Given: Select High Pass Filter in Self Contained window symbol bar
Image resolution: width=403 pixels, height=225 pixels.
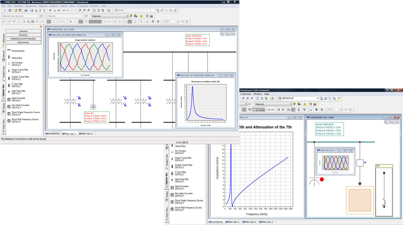Looking at the screenshot, I should pyautogui.click(x=180, y=180).
